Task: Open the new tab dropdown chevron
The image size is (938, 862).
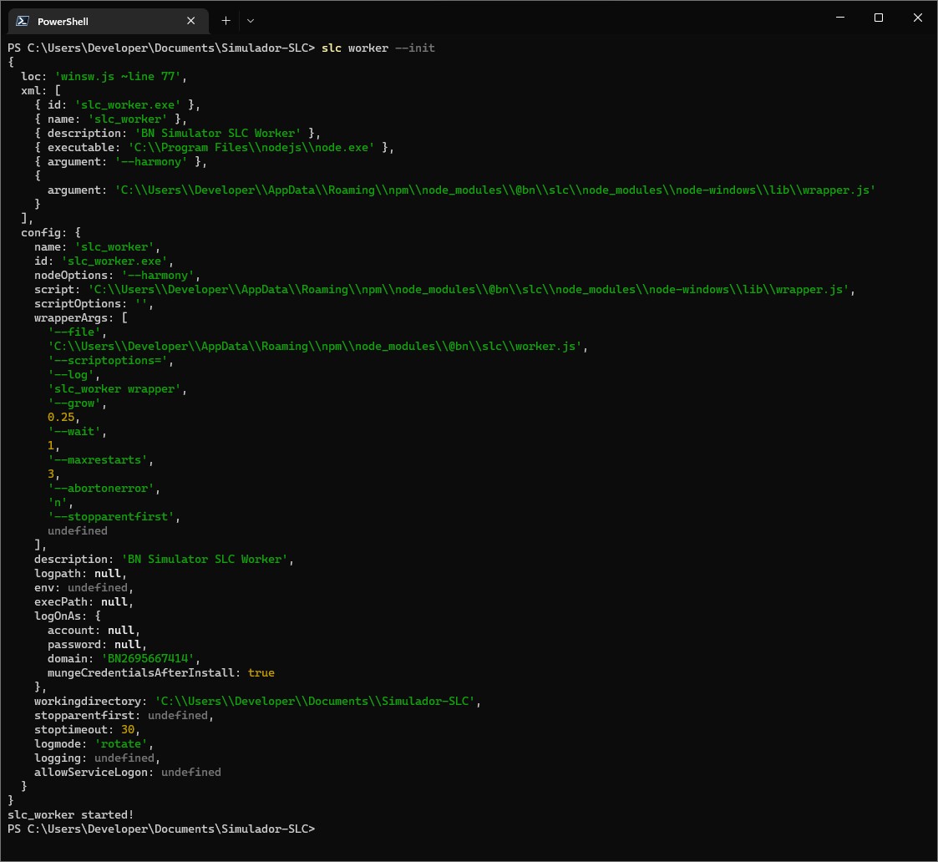Action: point(250,20)
